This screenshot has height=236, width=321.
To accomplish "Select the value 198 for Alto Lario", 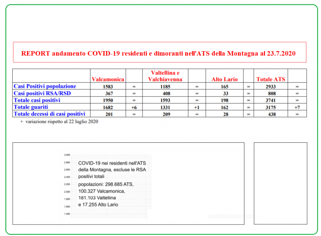I will click(x=225, y=100).
